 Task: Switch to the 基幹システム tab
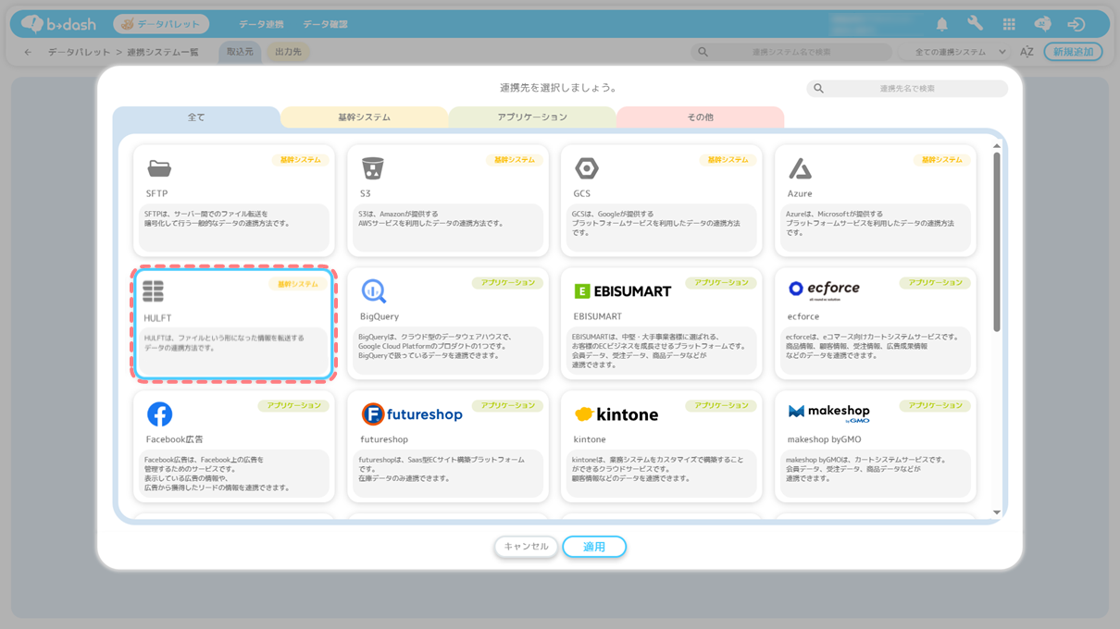364,117
